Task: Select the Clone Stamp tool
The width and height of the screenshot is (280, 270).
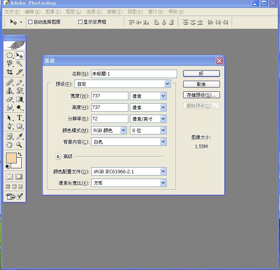Action: click(x=9, y=91)
